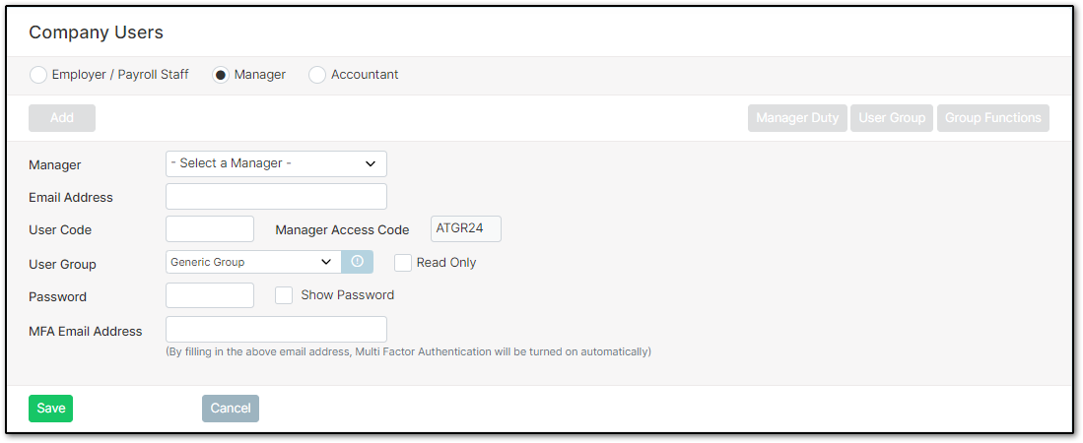Screen dimensions: 1083x443
Task: Focus the Email Address field
Action: coord(276,197)
